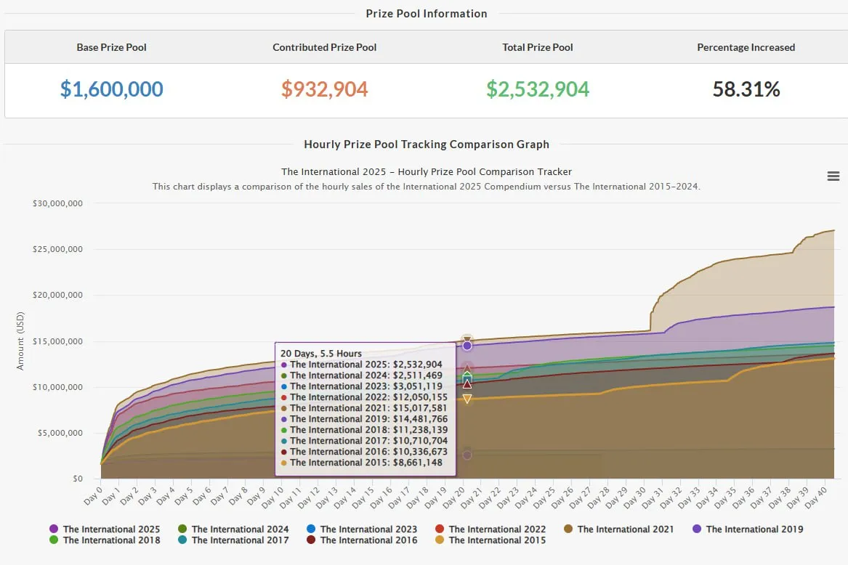848x565 pixels.
Task: Click the $15,000,000 y-axis label
Action: 57,341
